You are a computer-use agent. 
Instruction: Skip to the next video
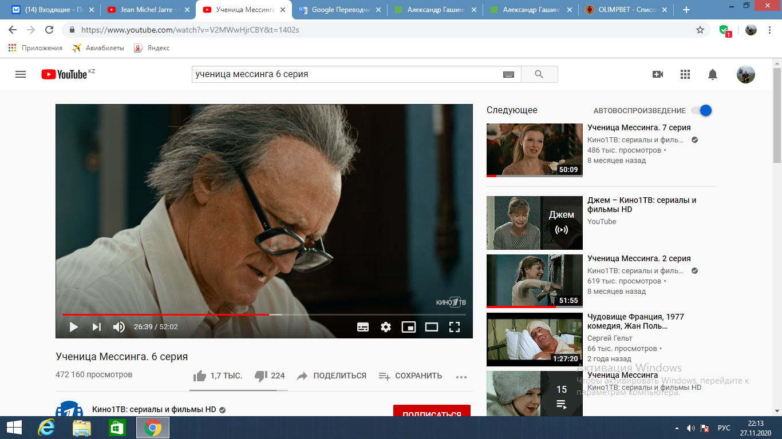[x=97, y=327]
